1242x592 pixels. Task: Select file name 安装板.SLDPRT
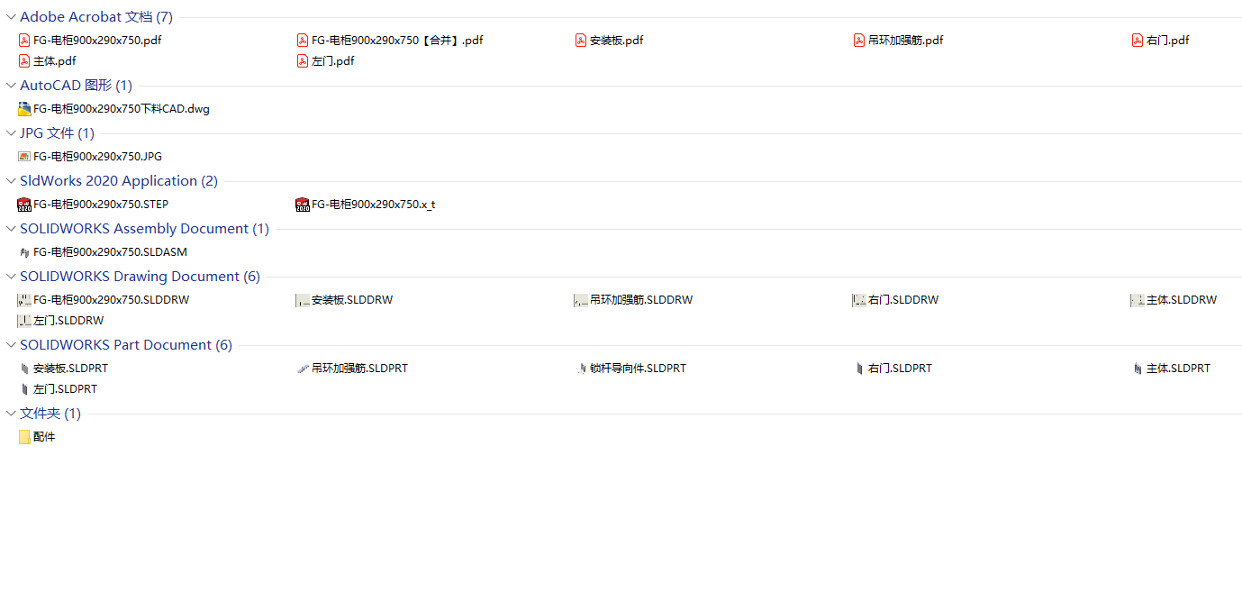[70, 369]
